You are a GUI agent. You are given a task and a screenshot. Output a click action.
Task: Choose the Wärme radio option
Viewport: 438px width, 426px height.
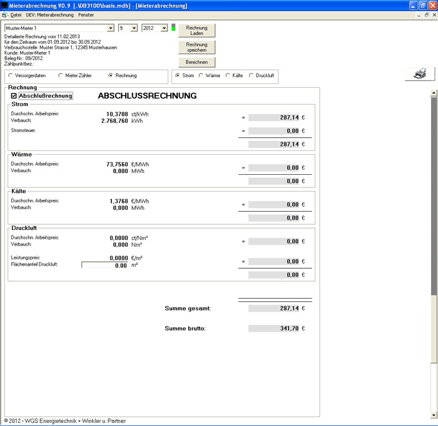tap(201, 76)
